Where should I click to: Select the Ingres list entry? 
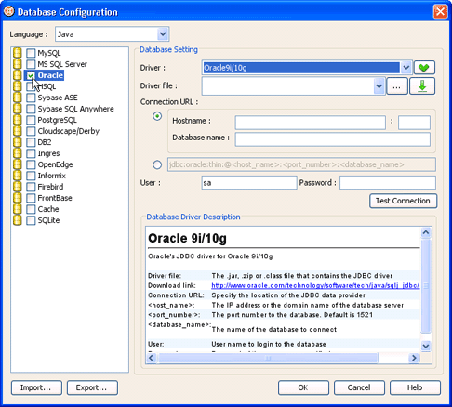click(x=48, y=153)
